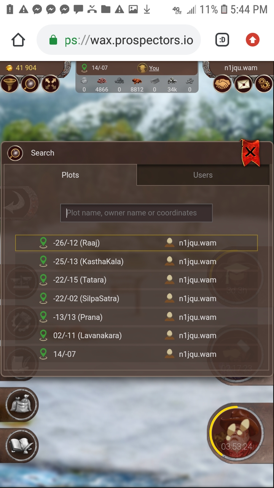274x488 pixels.
Task: Open the handshake trade icon
Action: 223,84
